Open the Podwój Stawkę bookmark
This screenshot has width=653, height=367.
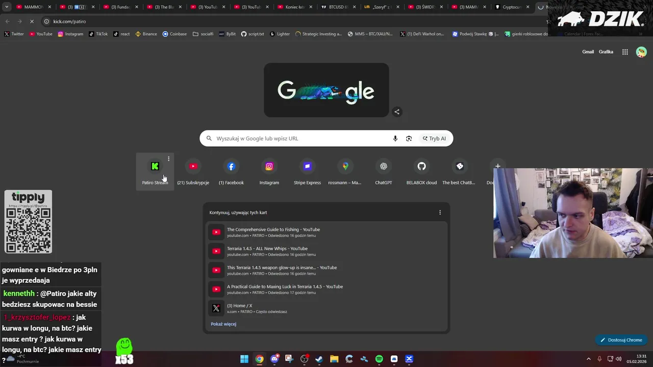pyautogui.click(x=475, y=34)
